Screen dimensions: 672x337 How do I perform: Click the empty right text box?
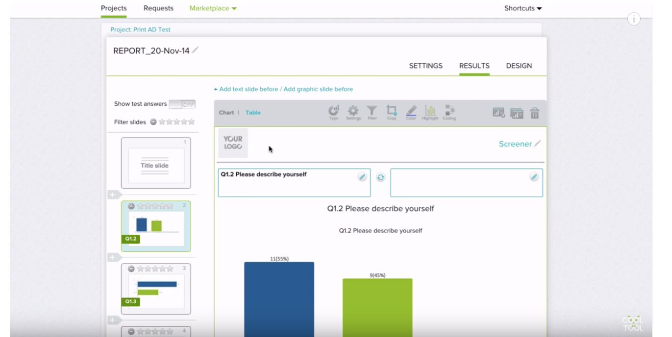[x=467, y=183]
